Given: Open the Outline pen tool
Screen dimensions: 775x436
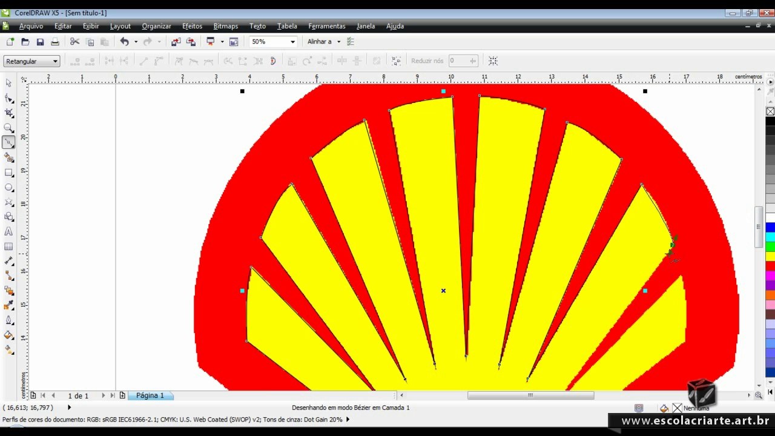Looking at the screenshot, I should (8, 320).
